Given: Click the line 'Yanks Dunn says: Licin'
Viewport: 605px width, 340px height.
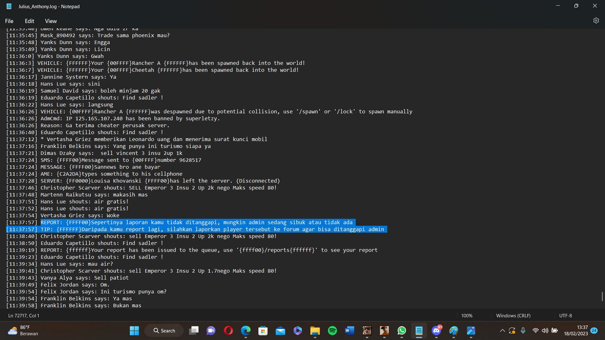Looking at the screenshot, I should pos(58,49).
